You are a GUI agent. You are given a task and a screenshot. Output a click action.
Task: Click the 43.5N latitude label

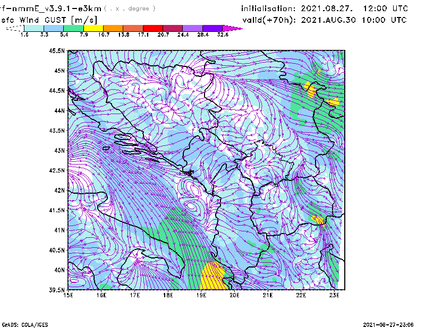coord(57,131)
